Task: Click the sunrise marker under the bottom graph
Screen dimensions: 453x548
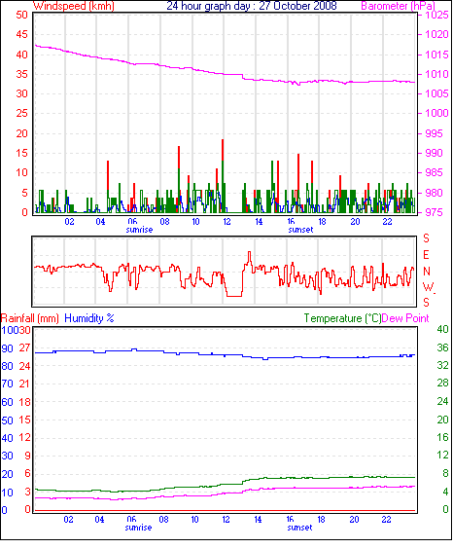Action: [138, 528]
